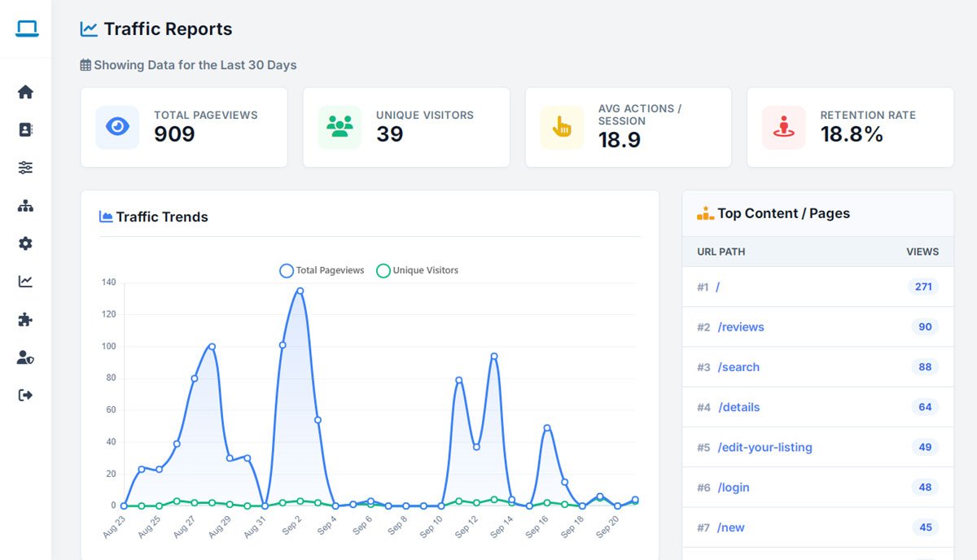
Task: Open the contacts address book sidebar icon
Action: tap(25, 129)
